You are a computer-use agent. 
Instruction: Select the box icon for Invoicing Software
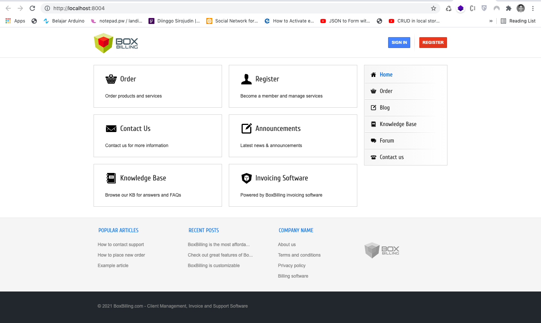point(246,178)
